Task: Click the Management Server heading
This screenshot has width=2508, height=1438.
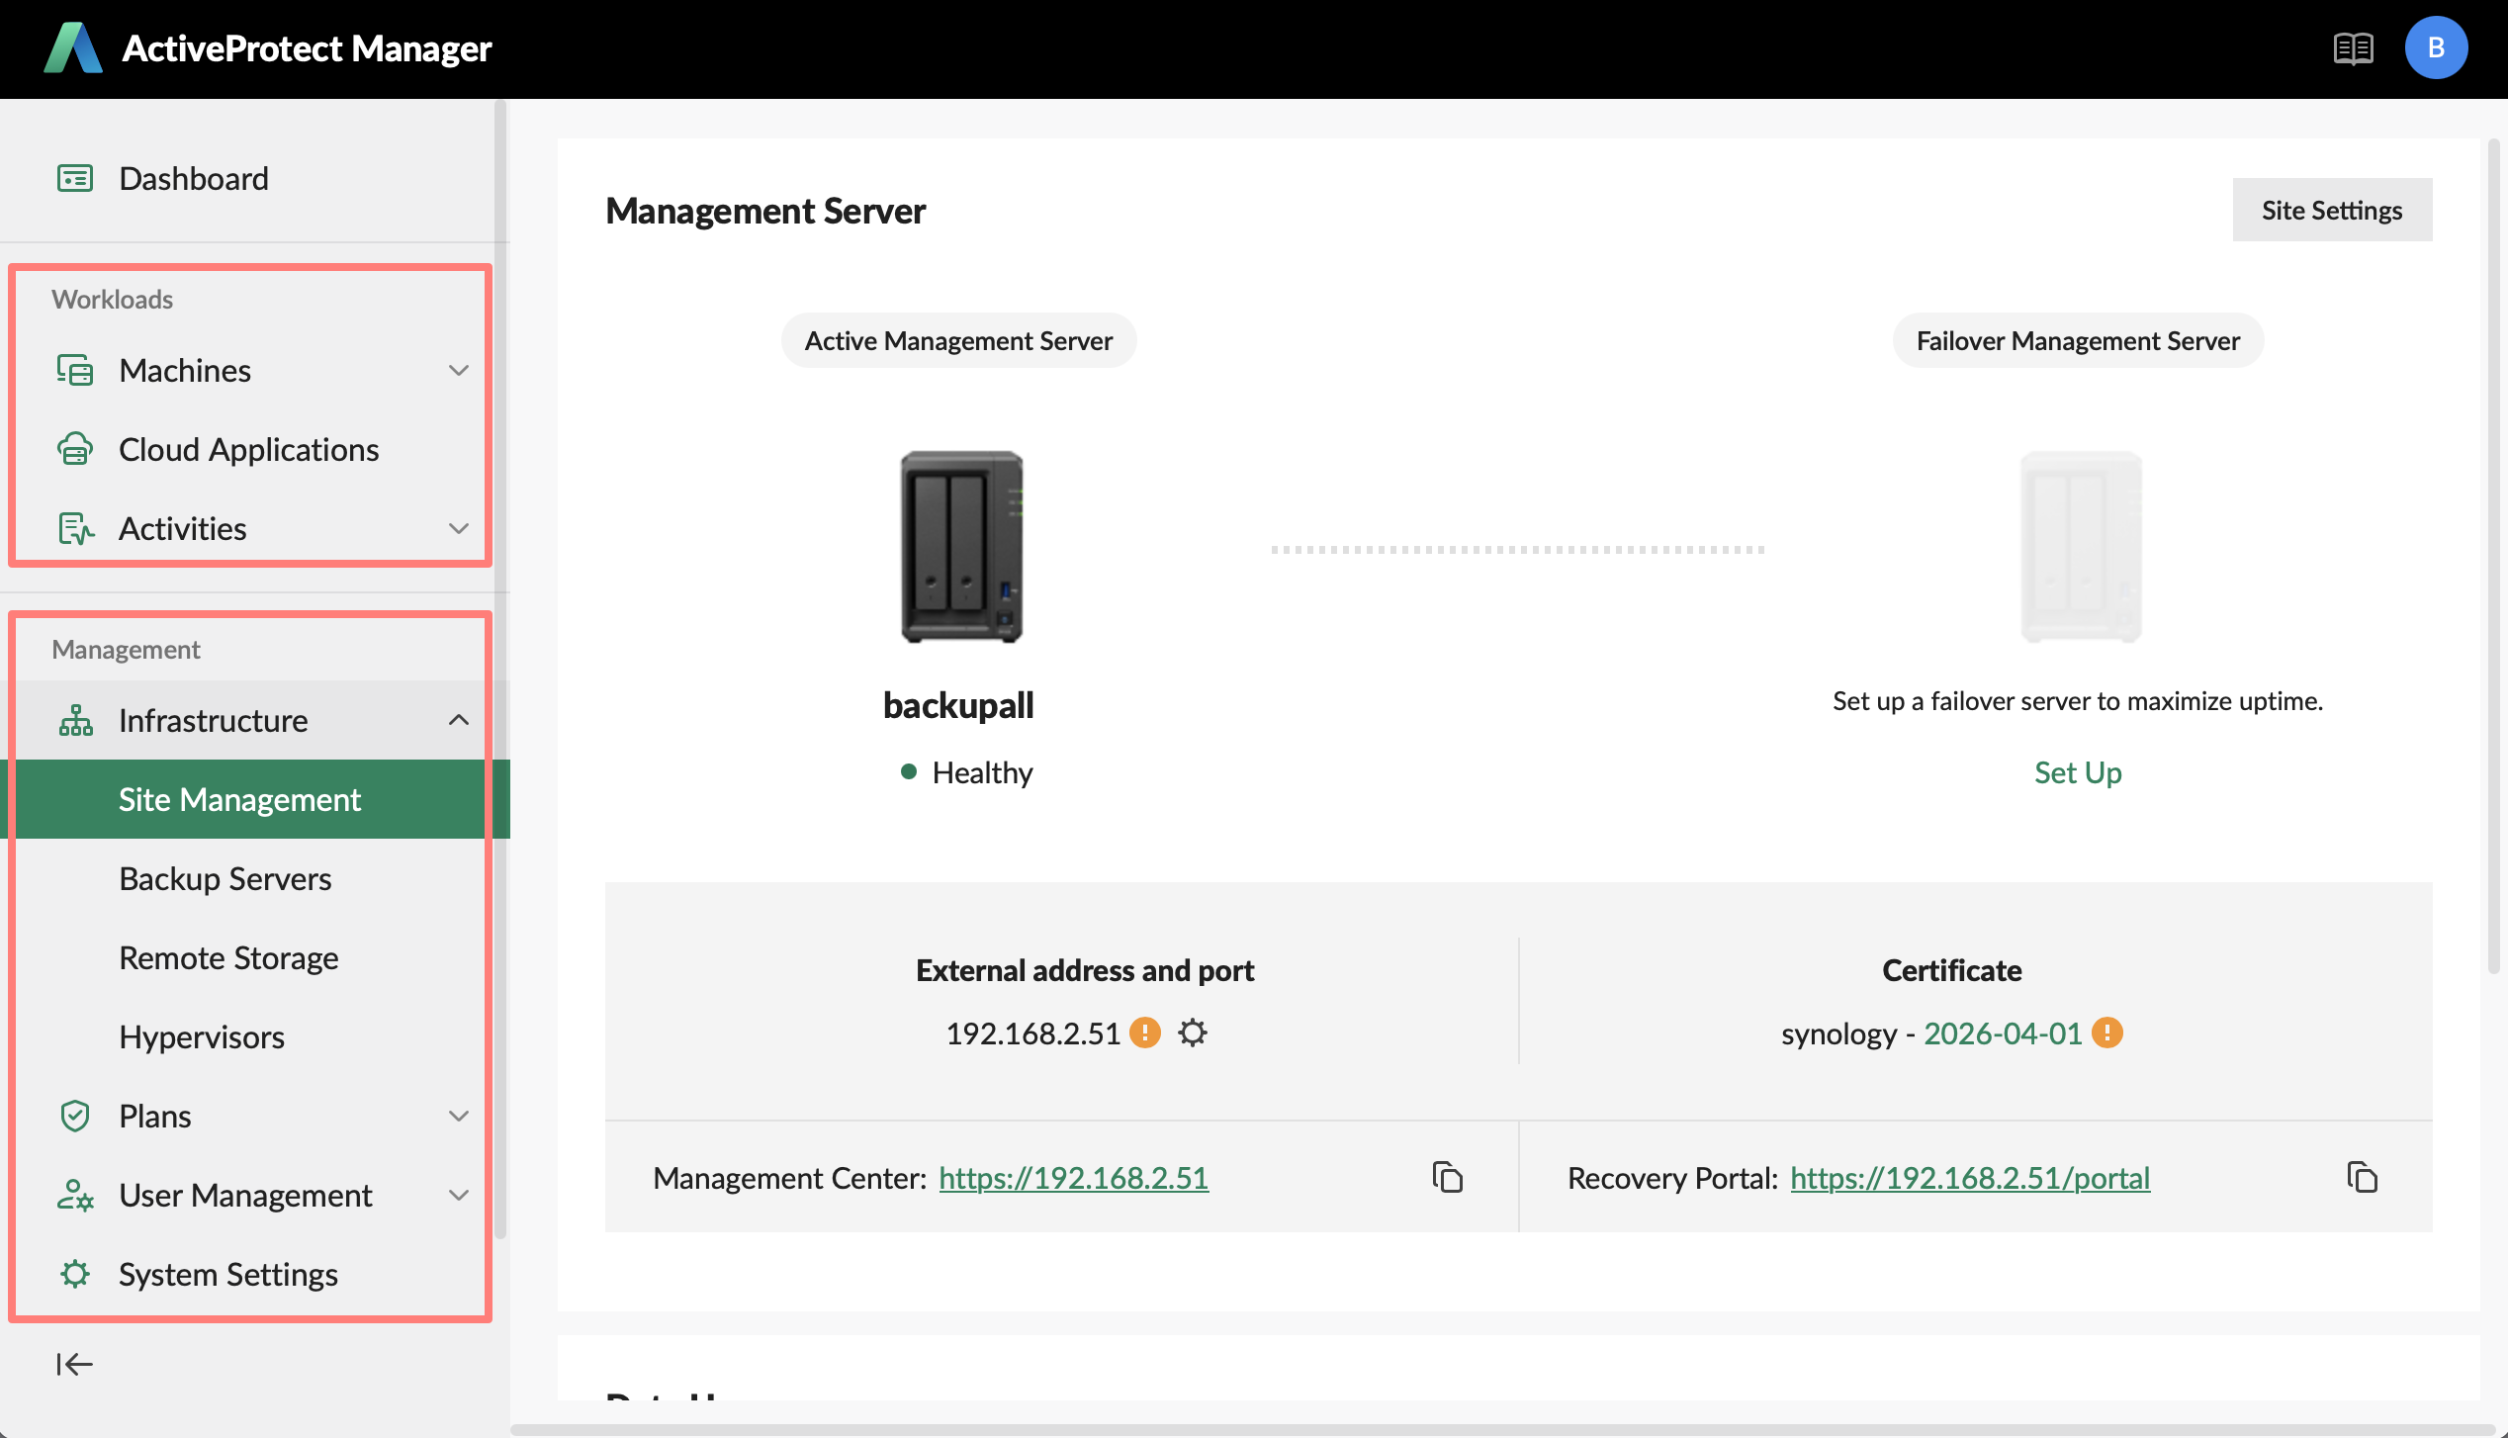Action: click(x=765, y=210)
